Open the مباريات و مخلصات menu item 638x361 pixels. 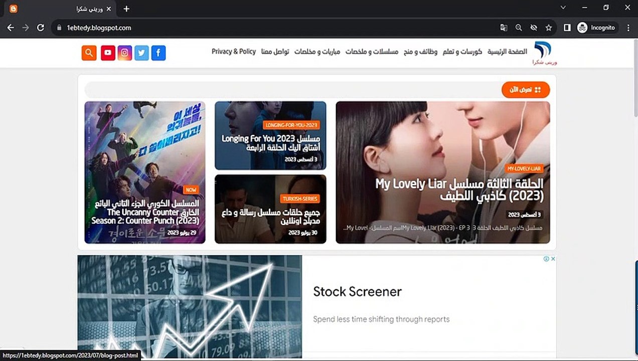(317, 52)
